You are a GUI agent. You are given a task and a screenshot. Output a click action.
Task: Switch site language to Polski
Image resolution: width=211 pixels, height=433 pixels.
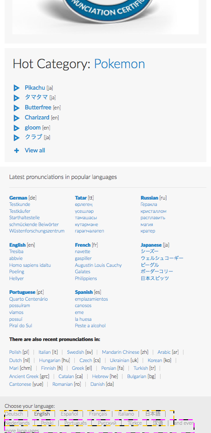[47, 423]
